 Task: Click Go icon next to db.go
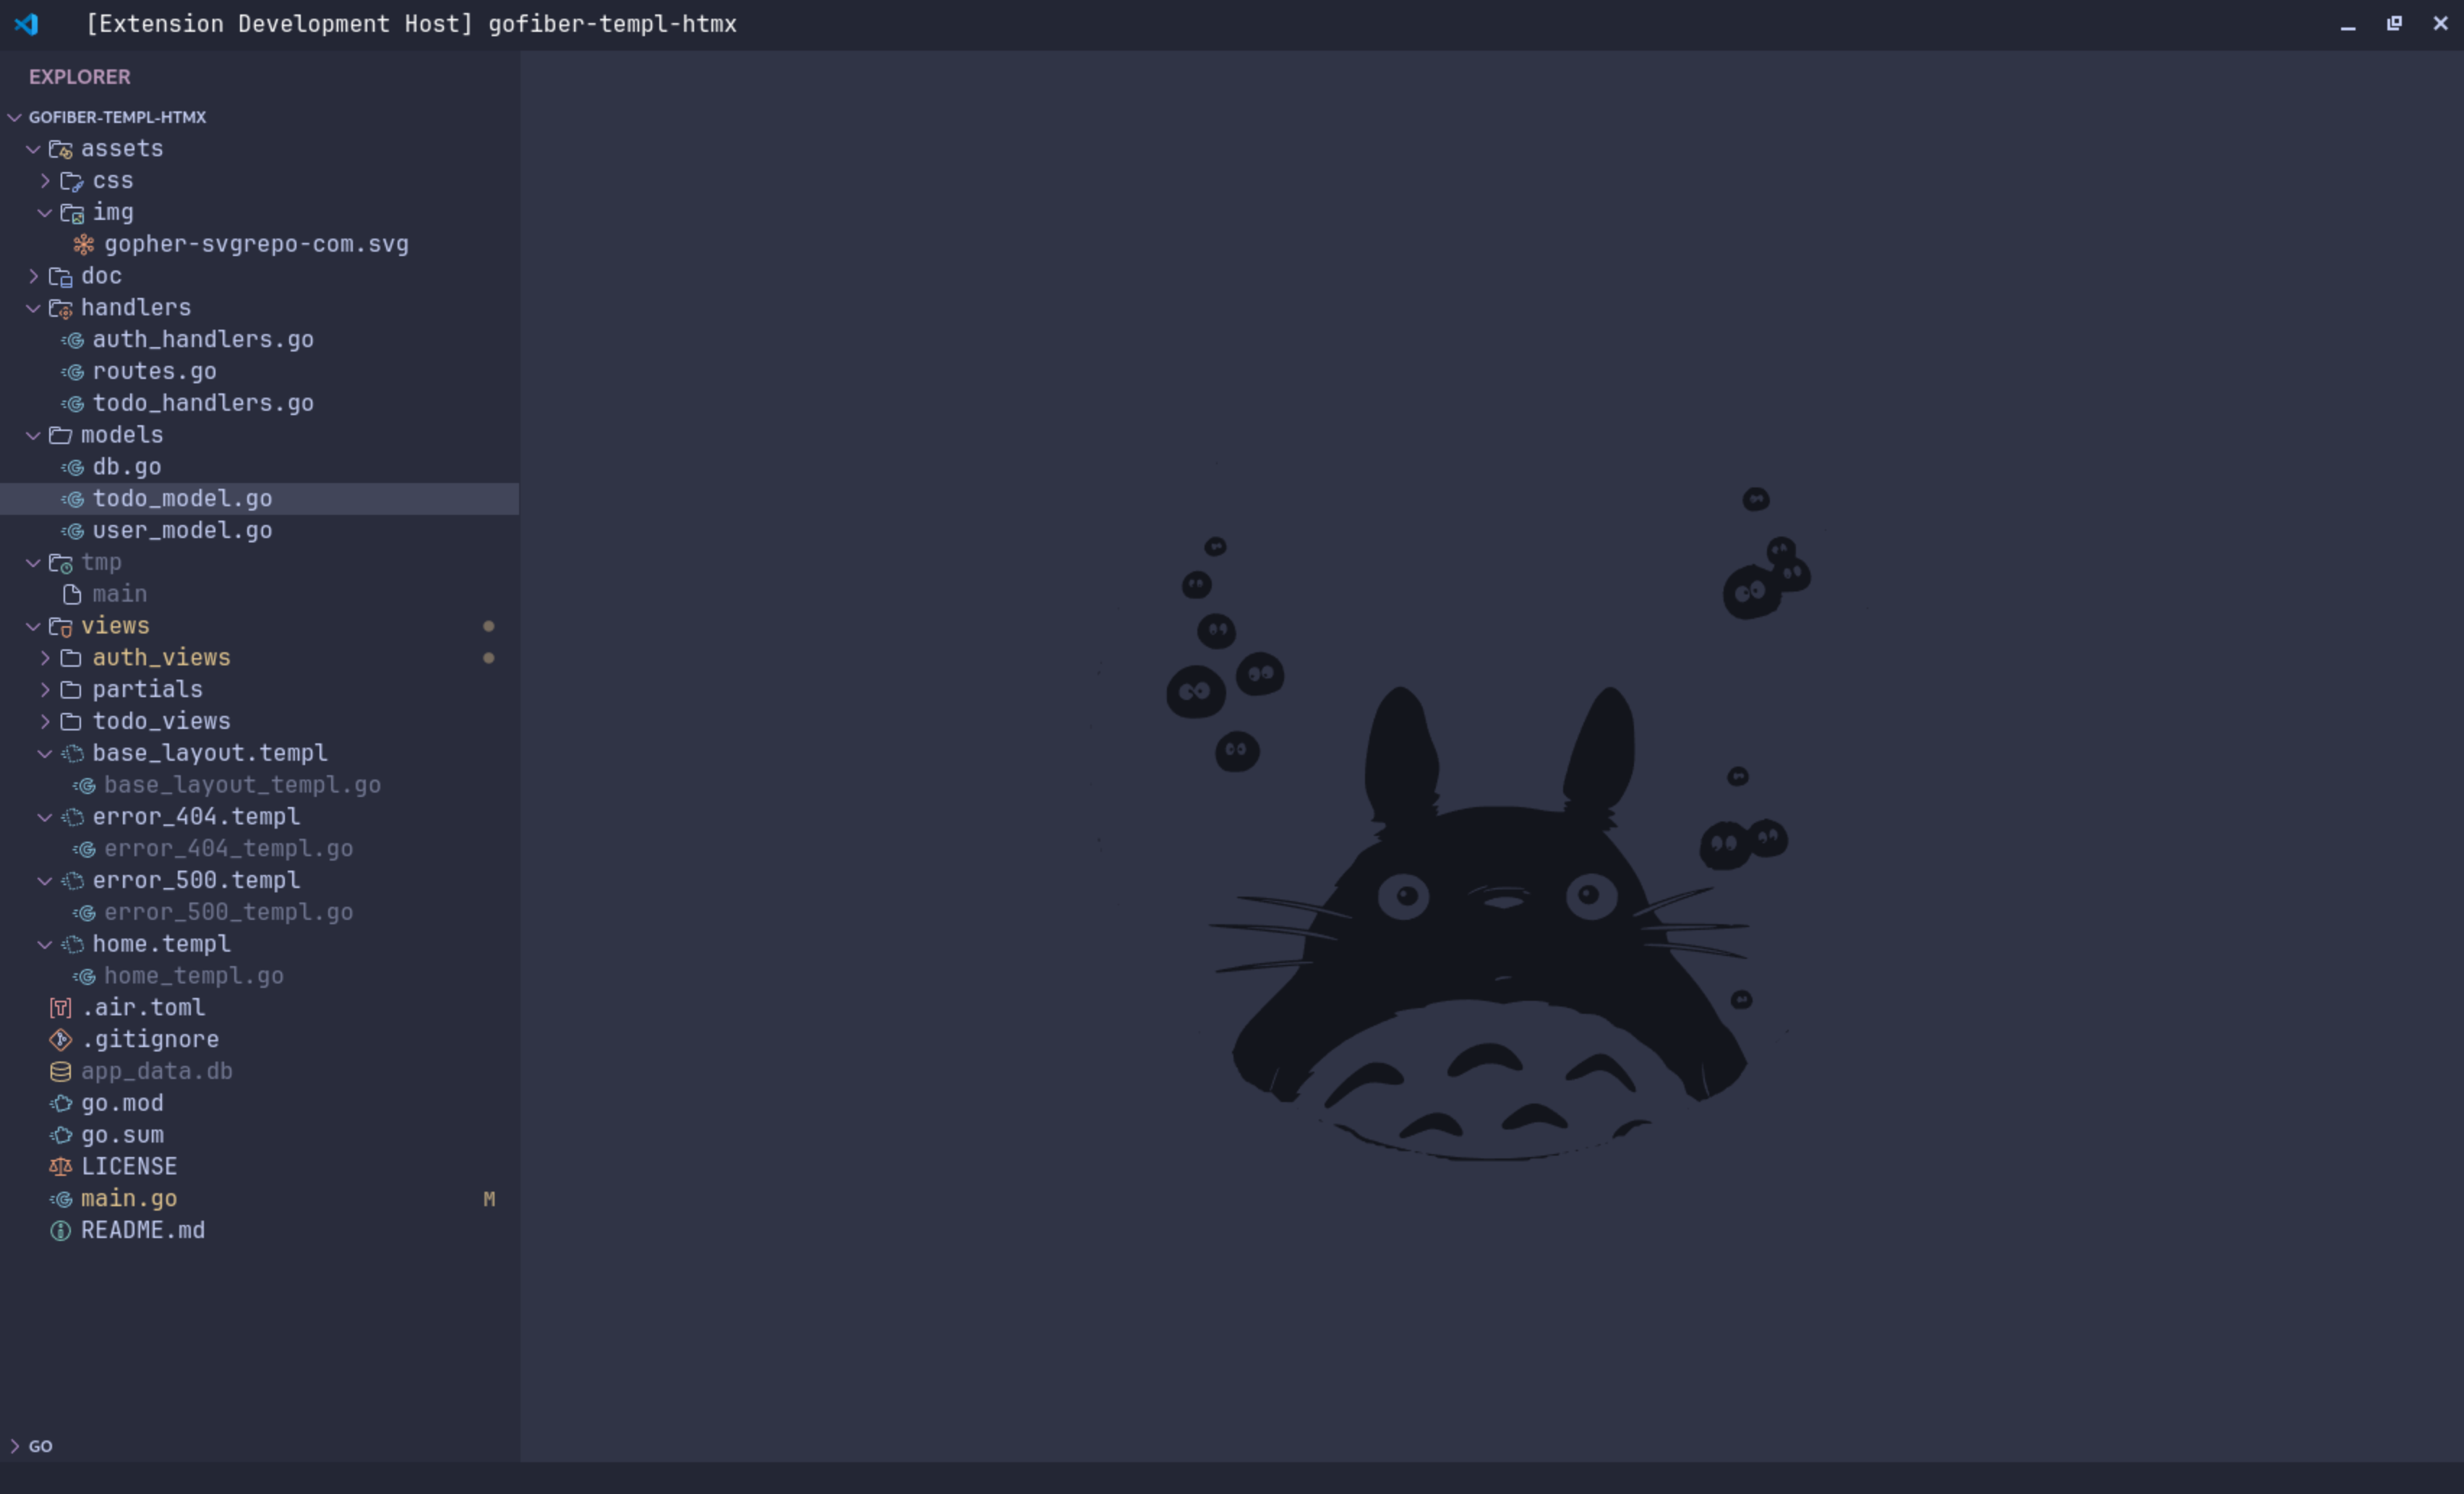[x=72, y=467]
